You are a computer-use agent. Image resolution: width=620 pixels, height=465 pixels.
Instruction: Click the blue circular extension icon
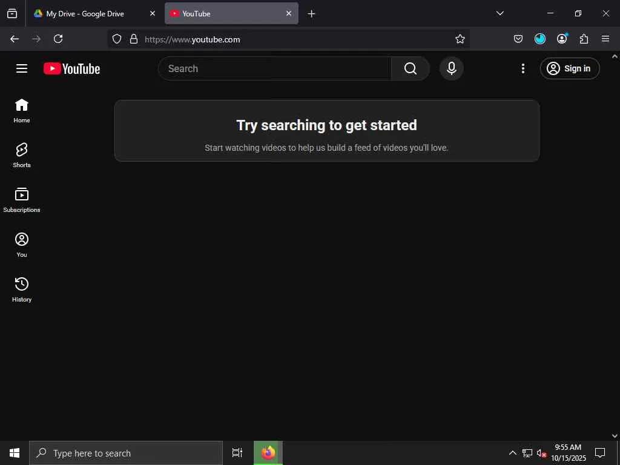(540, 39)
